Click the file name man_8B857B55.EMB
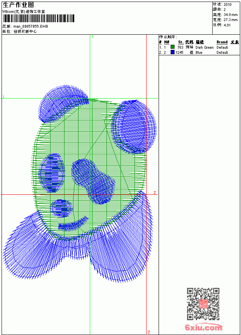The image size is (241, 335). click(31, 26)
